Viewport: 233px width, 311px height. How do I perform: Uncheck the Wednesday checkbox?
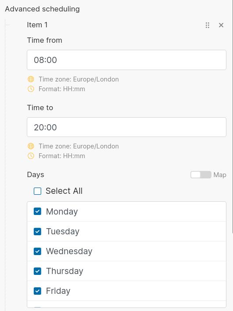37,251
